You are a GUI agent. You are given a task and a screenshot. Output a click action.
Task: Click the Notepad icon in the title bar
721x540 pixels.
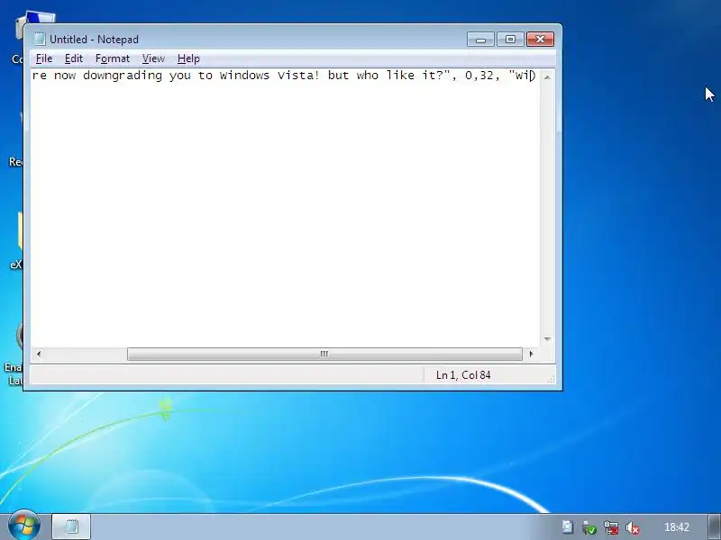tap(39, 39)
